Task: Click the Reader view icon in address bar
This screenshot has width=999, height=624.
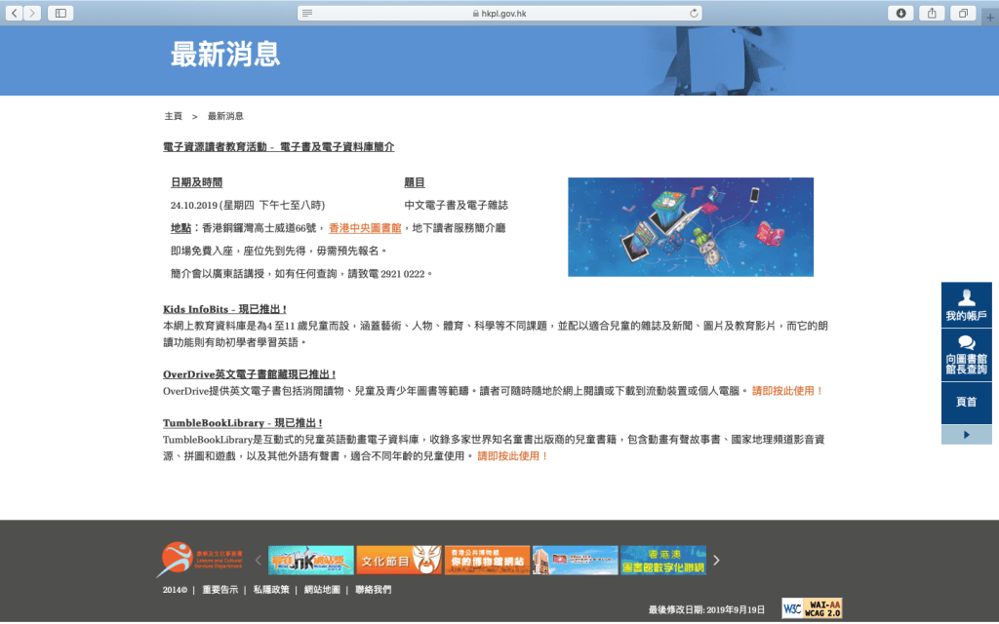Action: click(x=308, y=13)
